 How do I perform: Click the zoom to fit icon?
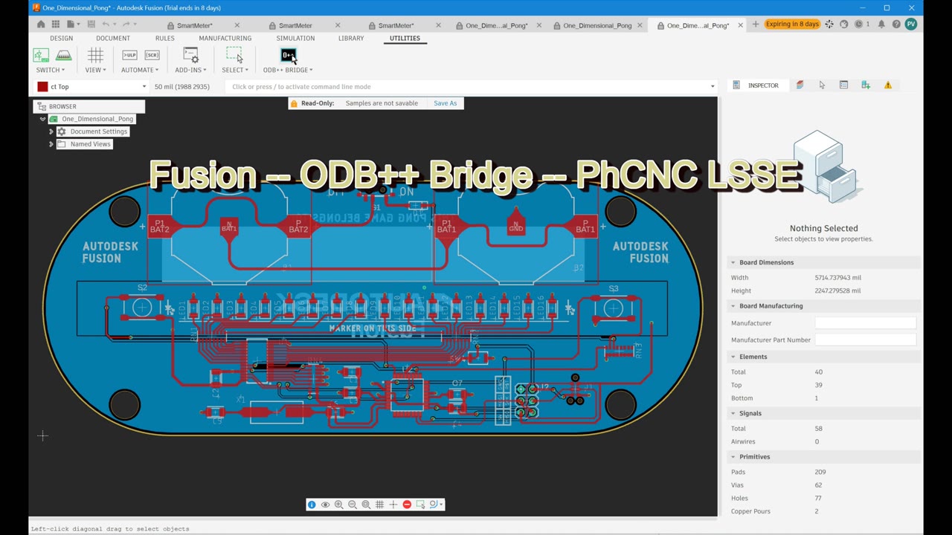(366, 505)
